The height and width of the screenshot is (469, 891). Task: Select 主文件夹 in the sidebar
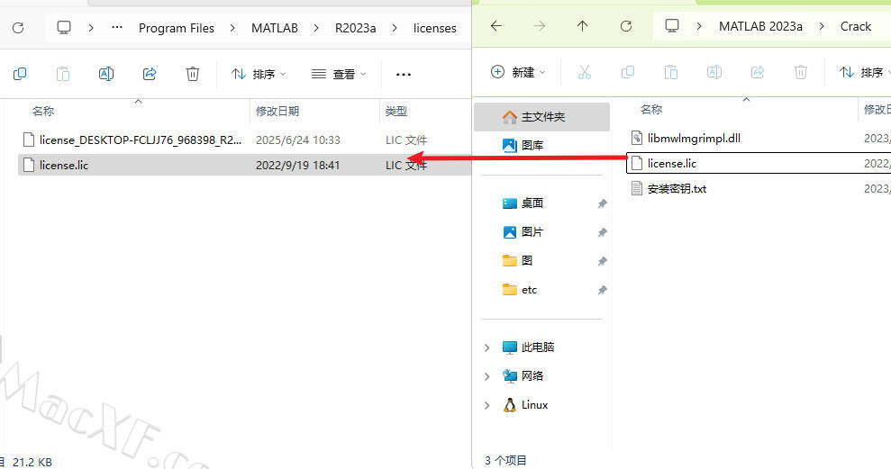point(541,117)
